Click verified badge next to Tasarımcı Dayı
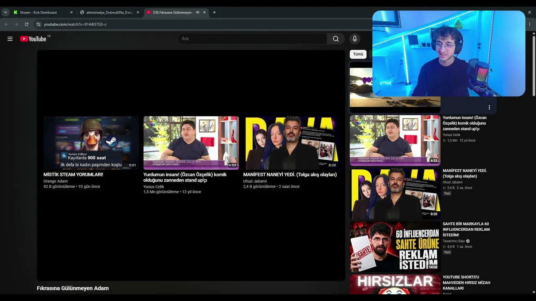The width and height of the screenshot is (536, 301). click(468, 241)
